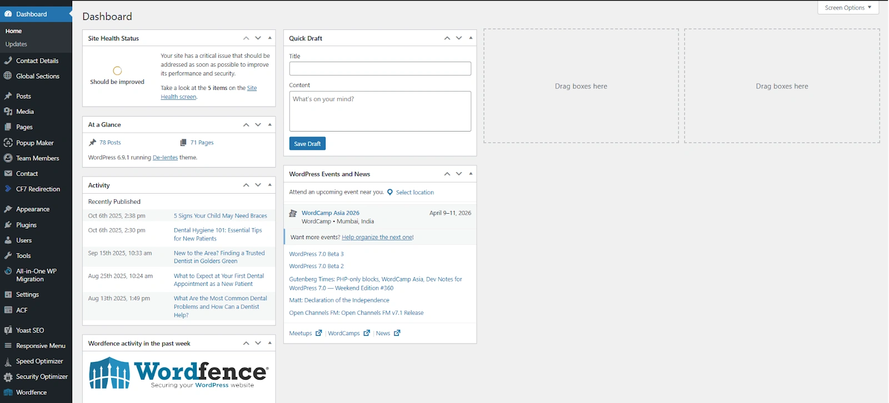Click the Dashboard gauge icon in sidebar
This screenshot has width=889, height=403.
tap(8, 14)
